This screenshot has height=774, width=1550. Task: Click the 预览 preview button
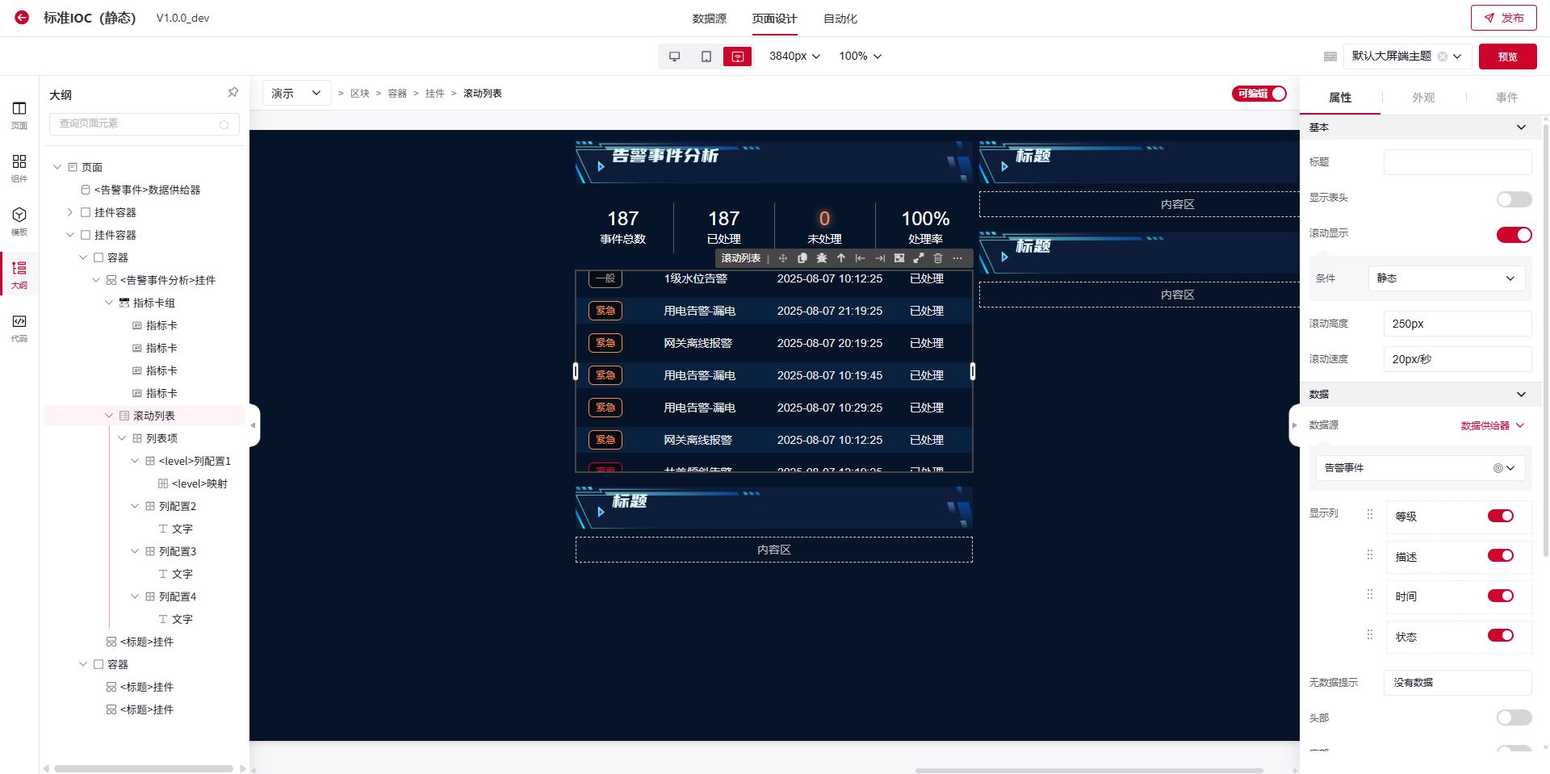pos(1507,56)
